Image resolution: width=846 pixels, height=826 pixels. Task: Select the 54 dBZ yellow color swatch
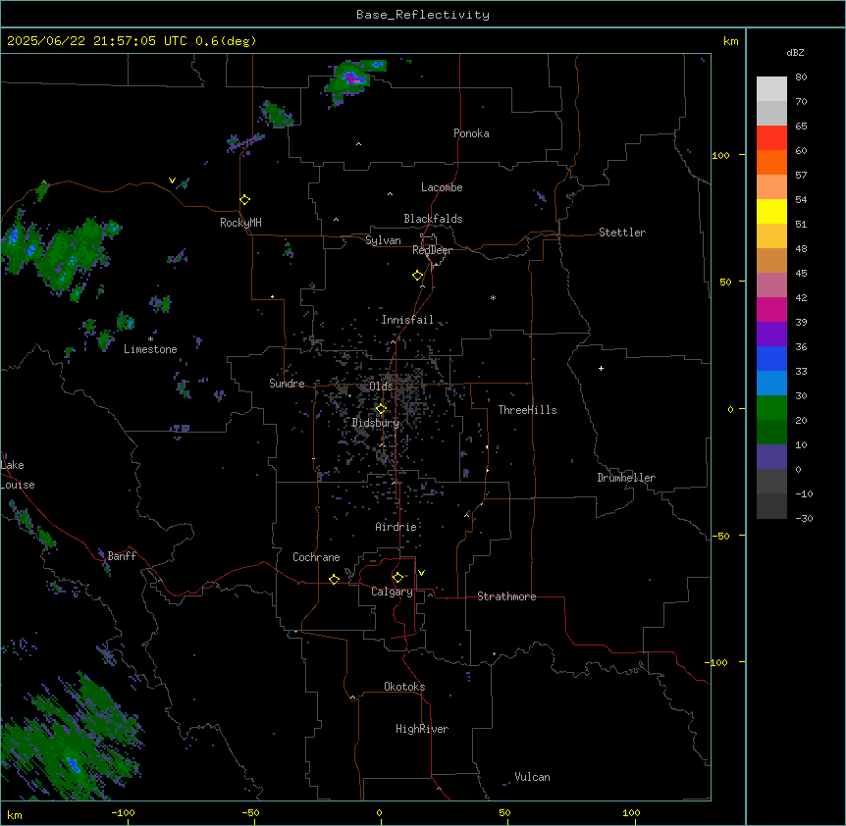click(x=771, y=211)
